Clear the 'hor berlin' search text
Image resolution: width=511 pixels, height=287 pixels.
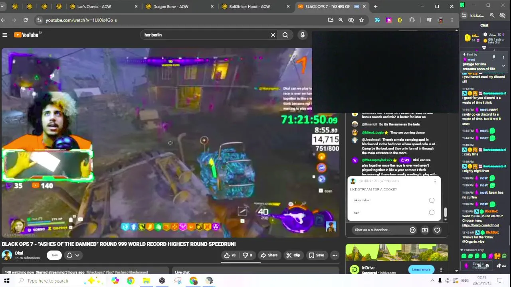273,35
